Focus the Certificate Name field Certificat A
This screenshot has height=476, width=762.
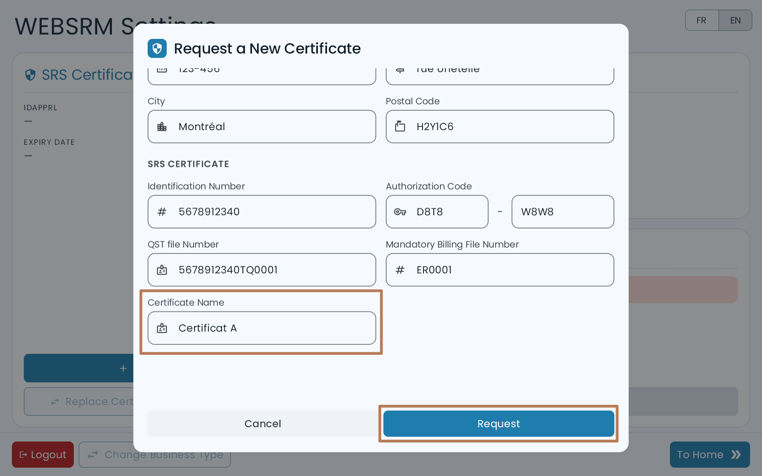click(x=262, y=328)
